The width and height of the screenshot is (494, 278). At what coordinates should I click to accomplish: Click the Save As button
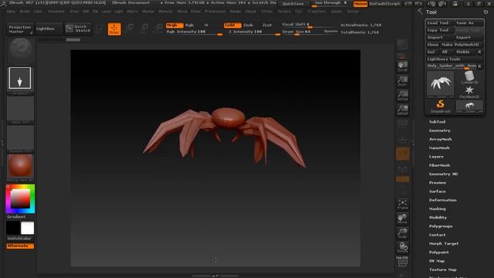coord(469,23)
